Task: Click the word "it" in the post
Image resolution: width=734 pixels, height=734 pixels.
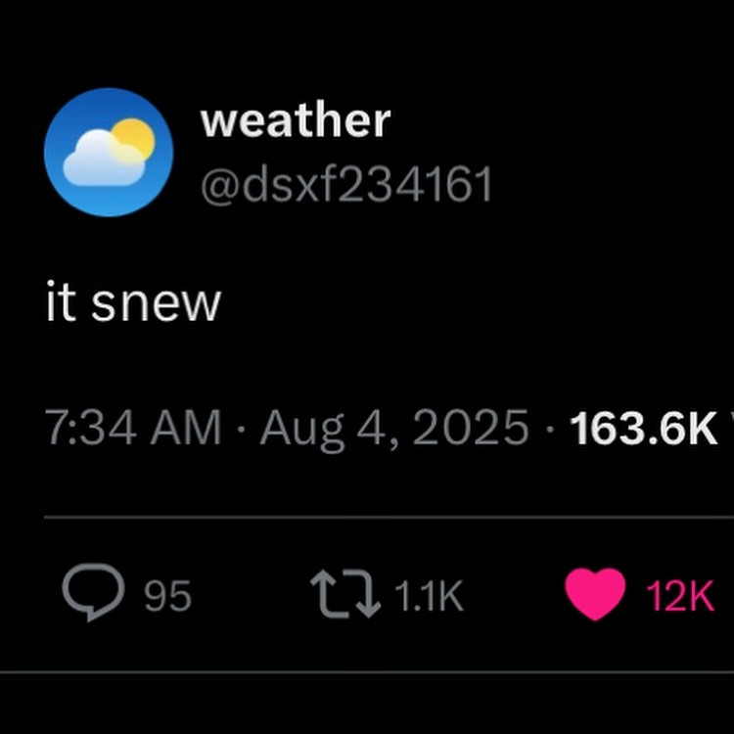Action: tap(59, 302)
